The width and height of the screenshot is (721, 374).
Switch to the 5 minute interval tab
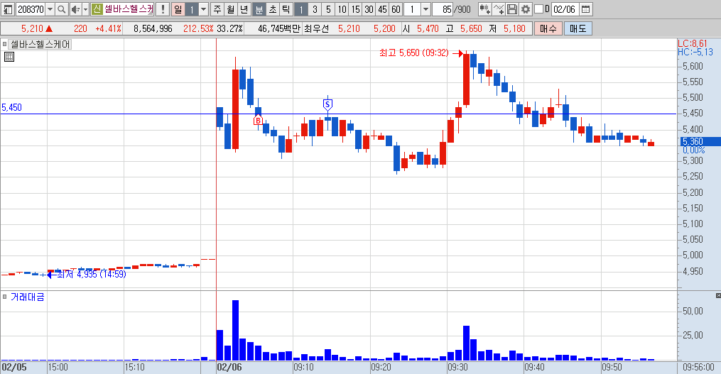tap(328, 9)
